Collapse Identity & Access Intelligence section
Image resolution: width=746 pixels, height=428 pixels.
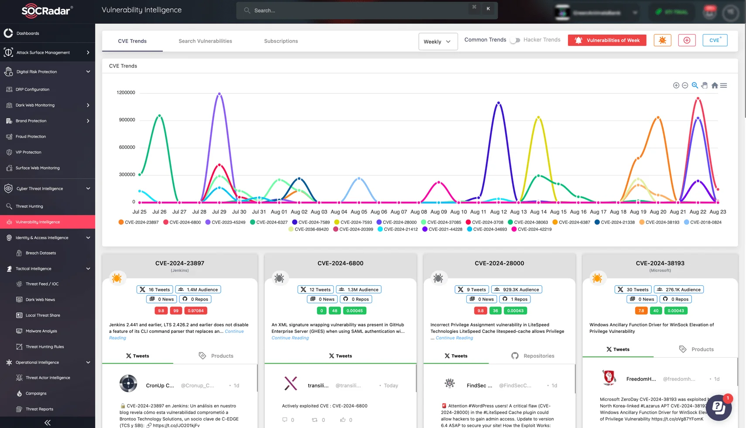(48, 238)
